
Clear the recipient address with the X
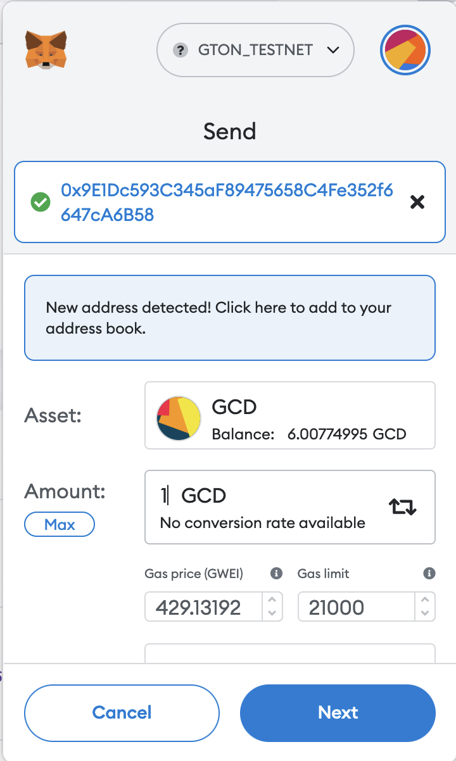[x=417, y=202]
